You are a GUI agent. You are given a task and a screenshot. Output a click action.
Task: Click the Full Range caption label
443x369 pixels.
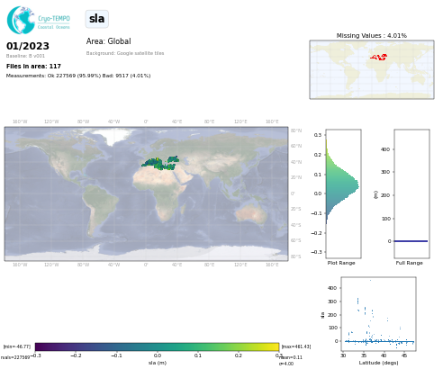tap(409, 263)
